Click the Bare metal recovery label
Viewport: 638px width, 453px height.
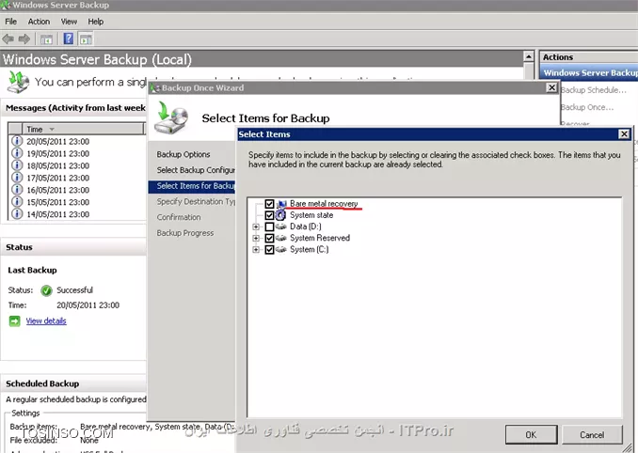click(x=324, y=204)
